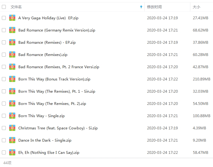Sort by the 大小 column header
213x167 pixels.
point(196,7)
